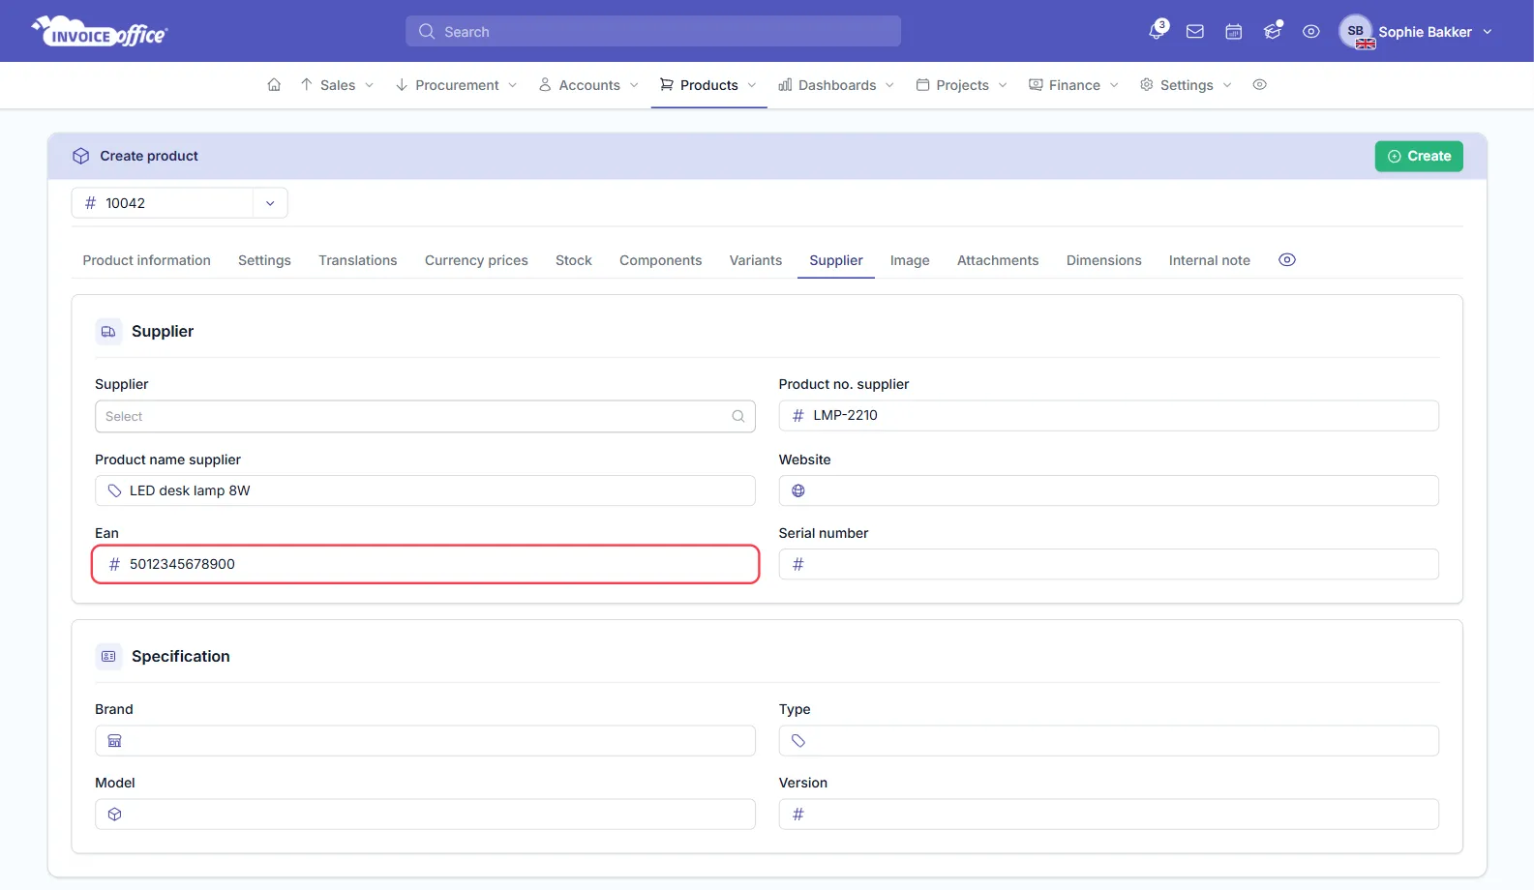This screenshot has width=1534, height=890.
Task: Click the Specification section icon
Action: coord(108,656)
